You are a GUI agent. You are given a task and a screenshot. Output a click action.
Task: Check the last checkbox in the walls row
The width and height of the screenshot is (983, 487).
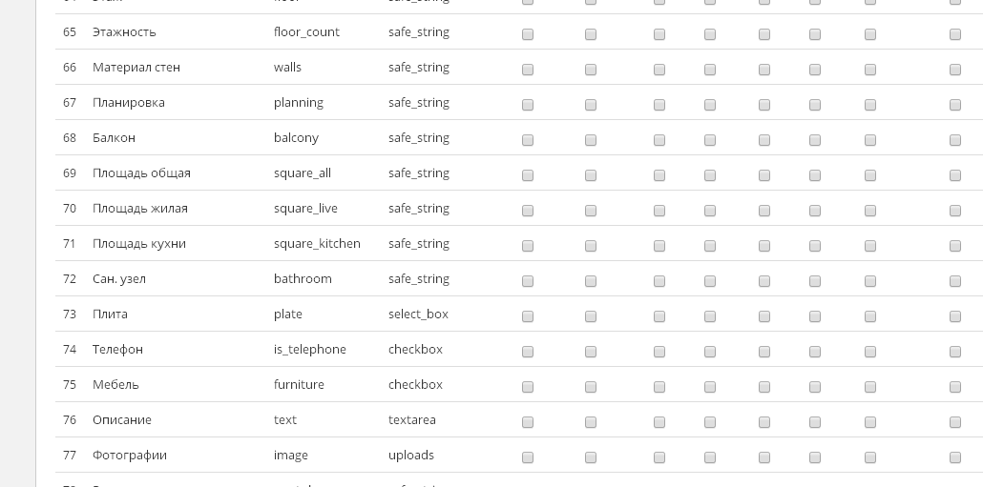(954, 70)
